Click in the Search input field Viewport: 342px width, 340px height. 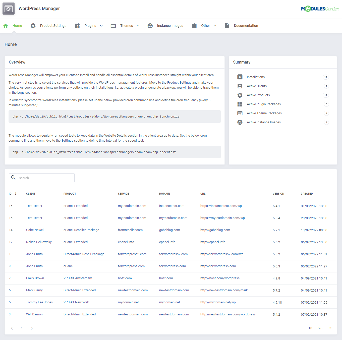point(42,178)
